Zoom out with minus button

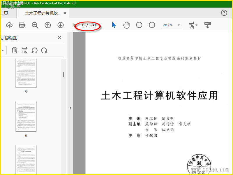pyautogui.click(x=139, y=25)
